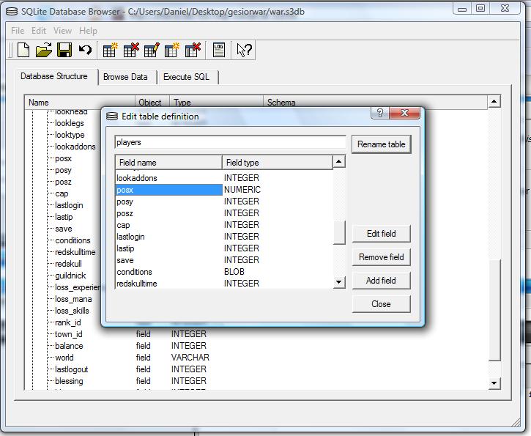Switch to the Execute SQL tab
The height and width of the screenshot is (436, 531).
(x=186, y=77)
